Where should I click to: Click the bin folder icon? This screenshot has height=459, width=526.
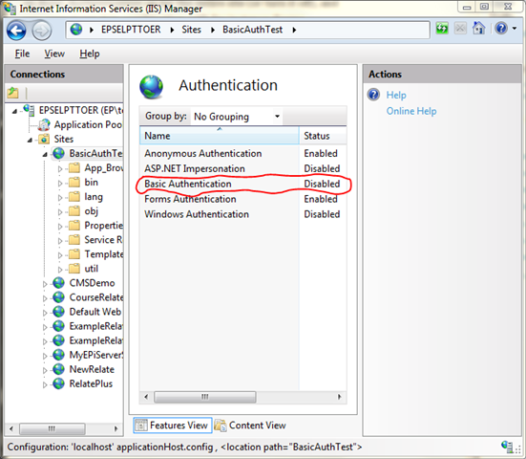74,182
